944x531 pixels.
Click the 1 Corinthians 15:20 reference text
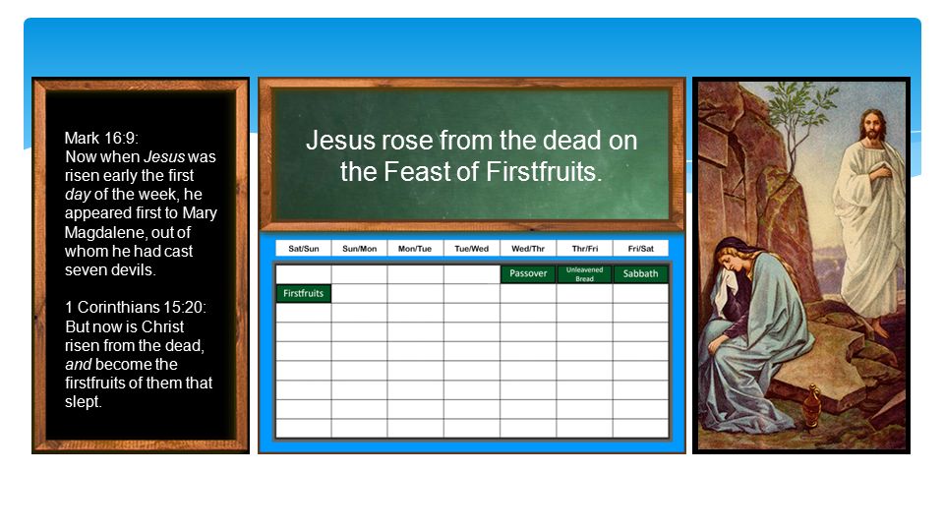click(x=136, y=307)
